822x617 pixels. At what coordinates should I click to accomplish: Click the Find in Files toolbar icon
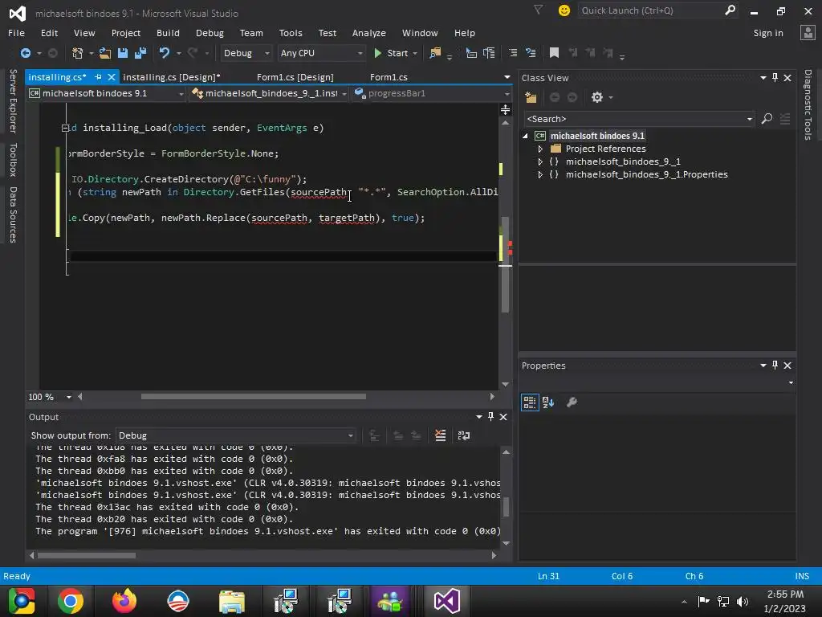pyautogui.click(x=435, y=53)
